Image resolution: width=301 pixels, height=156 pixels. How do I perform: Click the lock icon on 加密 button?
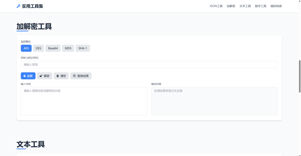coord(25,76)
